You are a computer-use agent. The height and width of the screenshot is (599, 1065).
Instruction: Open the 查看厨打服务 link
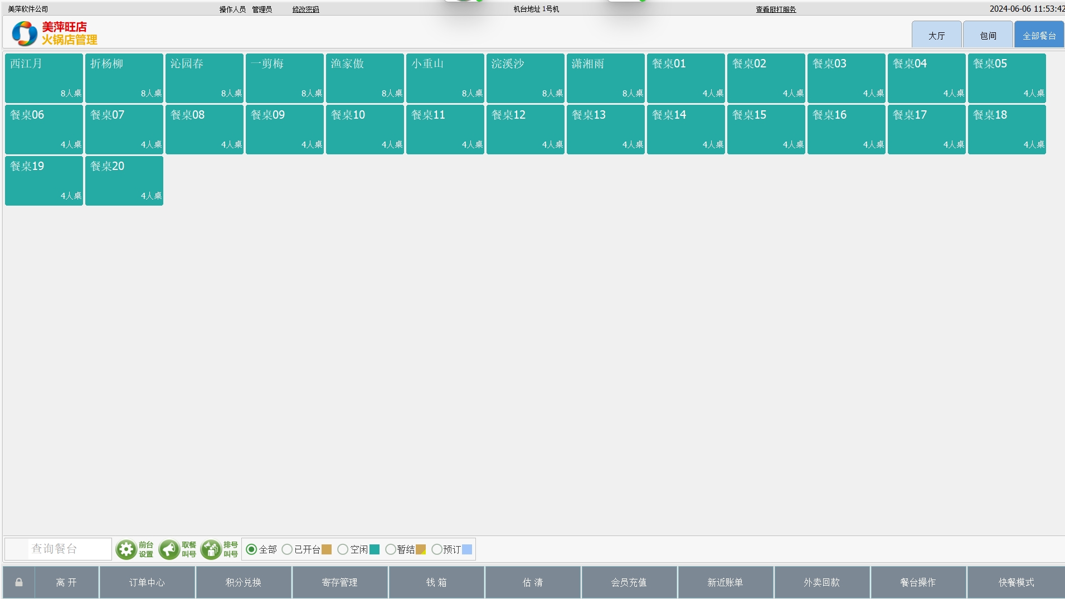[x=776, y=9]
